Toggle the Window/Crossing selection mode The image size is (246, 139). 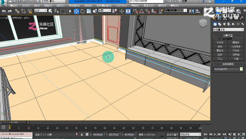69,11
